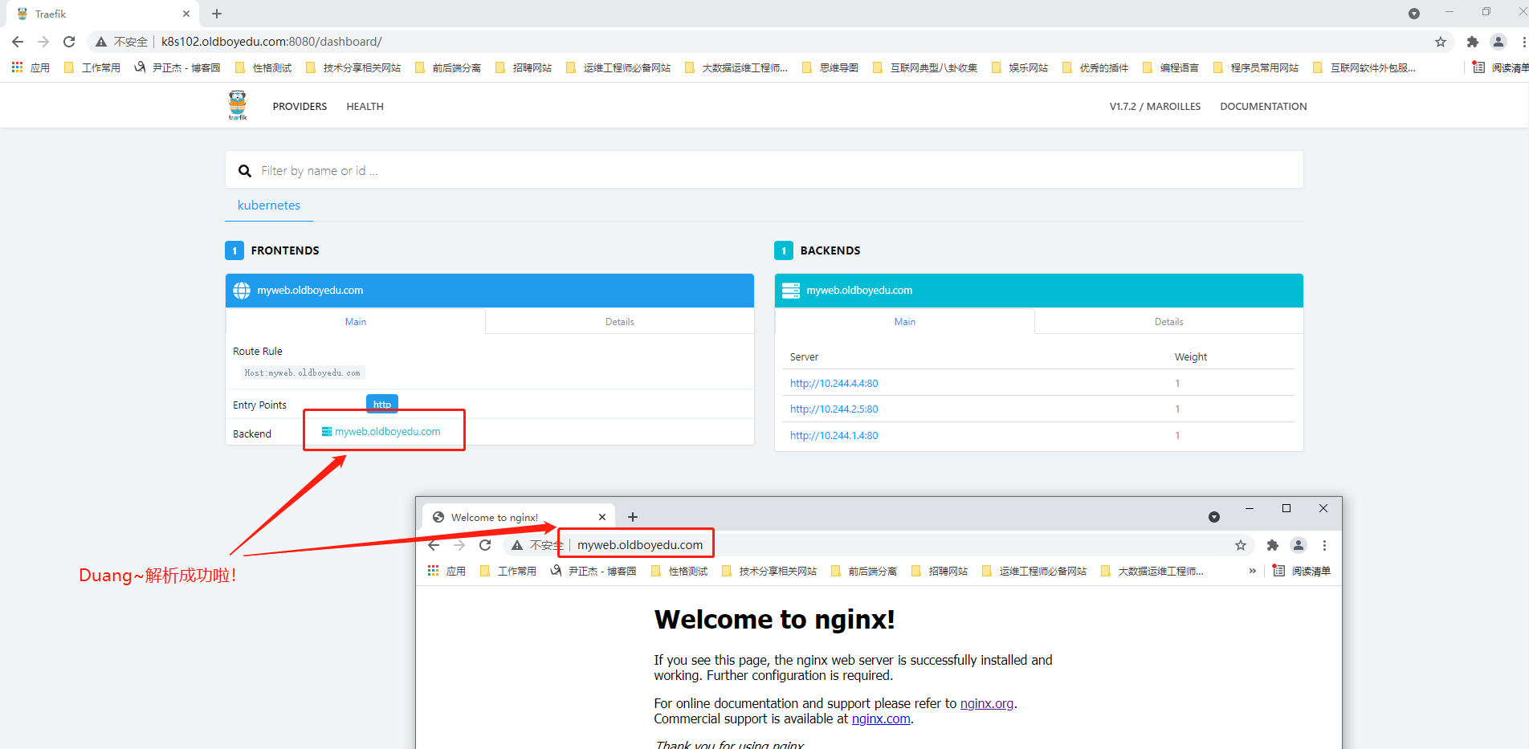The image size is (1529, 749).
Task: Open the Chrome profile avatar icon
Action: pyautogui.click(x=1498, y=42)
